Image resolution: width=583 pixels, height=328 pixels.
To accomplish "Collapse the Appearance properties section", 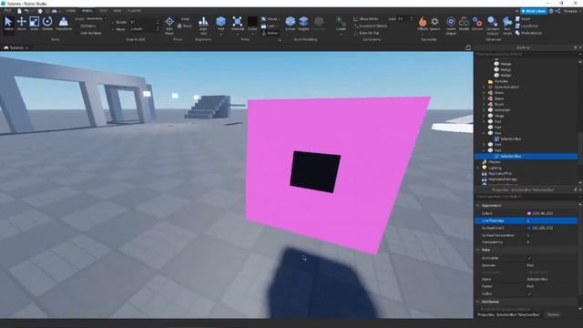I will click(x=477, y=206).
